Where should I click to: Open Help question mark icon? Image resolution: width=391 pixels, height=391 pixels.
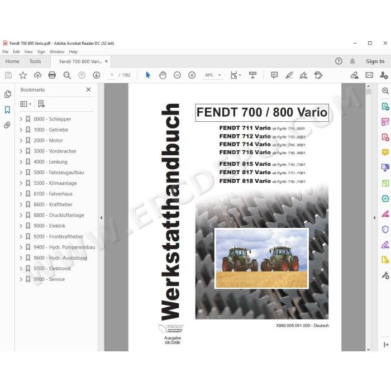coord(338,61)
